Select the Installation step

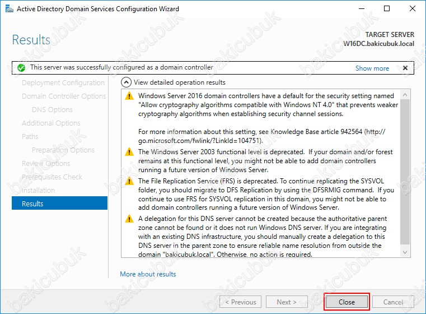[38, 190]
